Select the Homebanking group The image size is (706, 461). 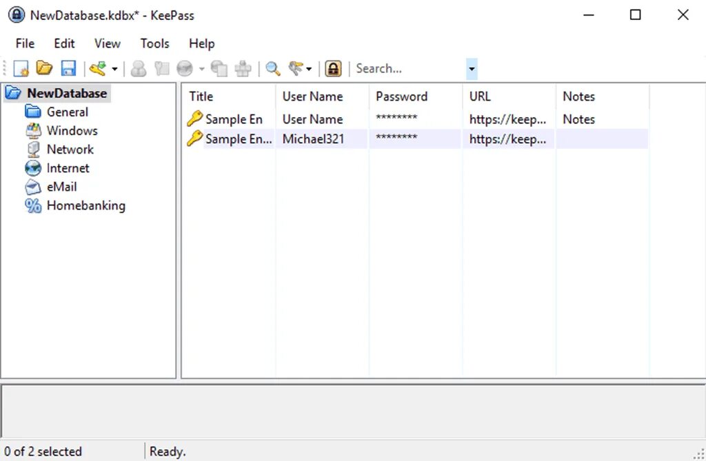click(86, 205)
